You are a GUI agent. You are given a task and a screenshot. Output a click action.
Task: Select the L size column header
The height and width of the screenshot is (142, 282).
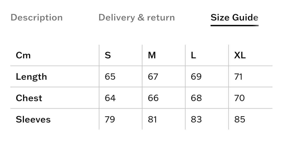[x=193, y=55]
